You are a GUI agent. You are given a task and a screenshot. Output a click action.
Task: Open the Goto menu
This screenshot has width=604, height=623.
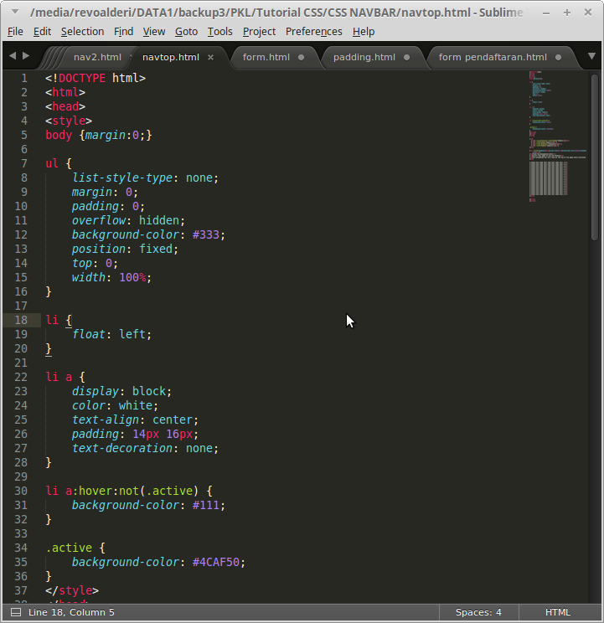tap(186, 31)
